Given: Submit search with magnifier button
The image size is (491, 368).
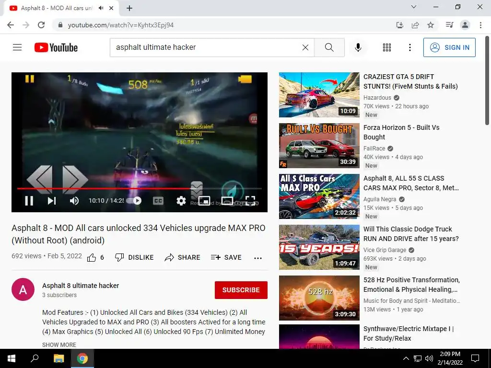Looking at the screenshot, I should (x=329, y=47).
